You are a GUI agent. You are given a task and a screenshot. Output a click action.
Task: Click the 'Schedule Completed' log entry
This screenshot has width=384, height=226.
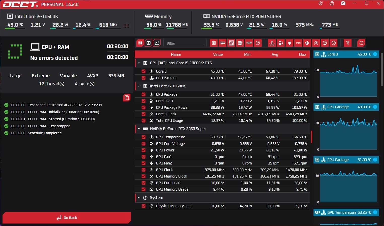45,133
